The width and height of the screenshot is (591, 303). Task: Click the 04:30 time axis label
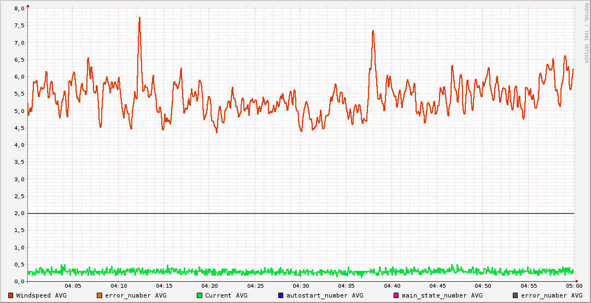pyautogui.click(x=301, y=286)
